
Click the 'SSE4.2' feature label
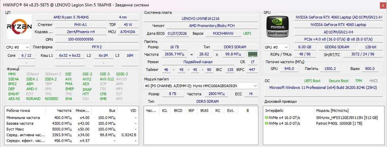(51, 79)
